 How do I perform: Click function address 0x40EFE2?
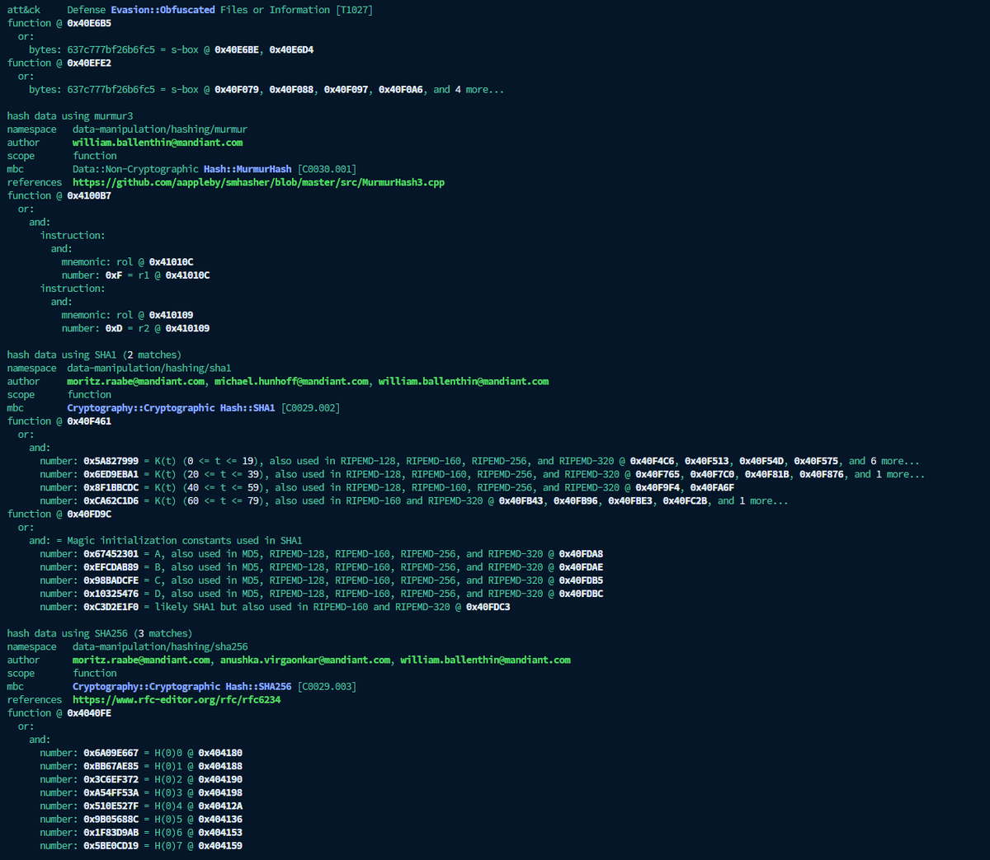click(x=89, y=63)
